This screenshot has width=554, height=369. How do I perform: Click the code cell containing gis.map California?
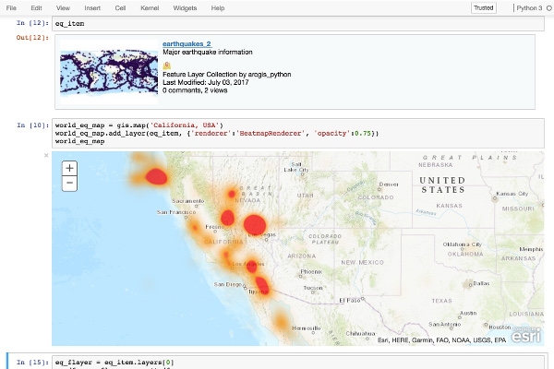click(295, 133)
